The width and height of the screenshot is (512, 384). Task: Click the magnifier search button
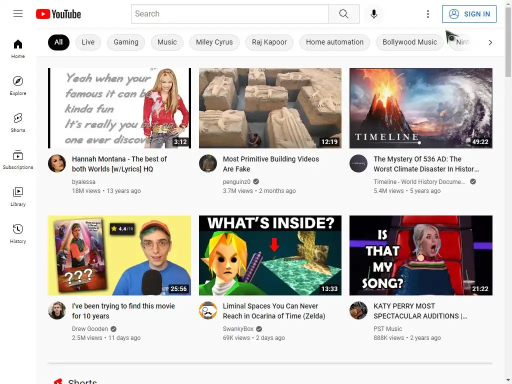click(344, 14)
